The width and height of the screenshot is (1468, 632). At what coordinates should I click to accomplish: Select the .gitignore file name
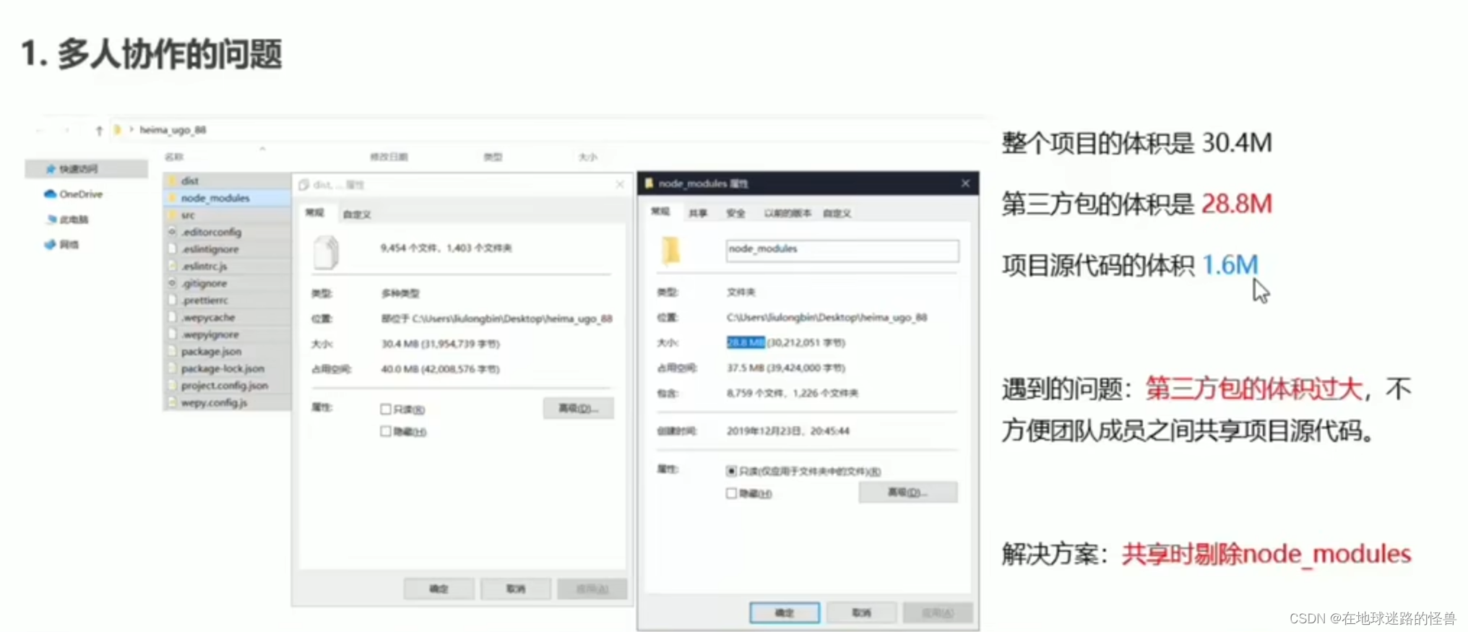click(204, 283)
